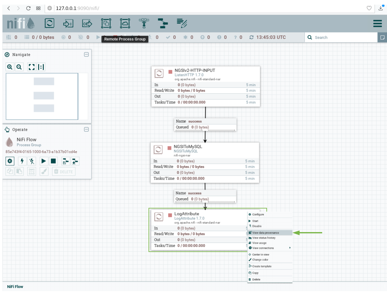The image size is (387, 302).
Task: Select the LogAttribute processor title
Action: pos(187,214)
